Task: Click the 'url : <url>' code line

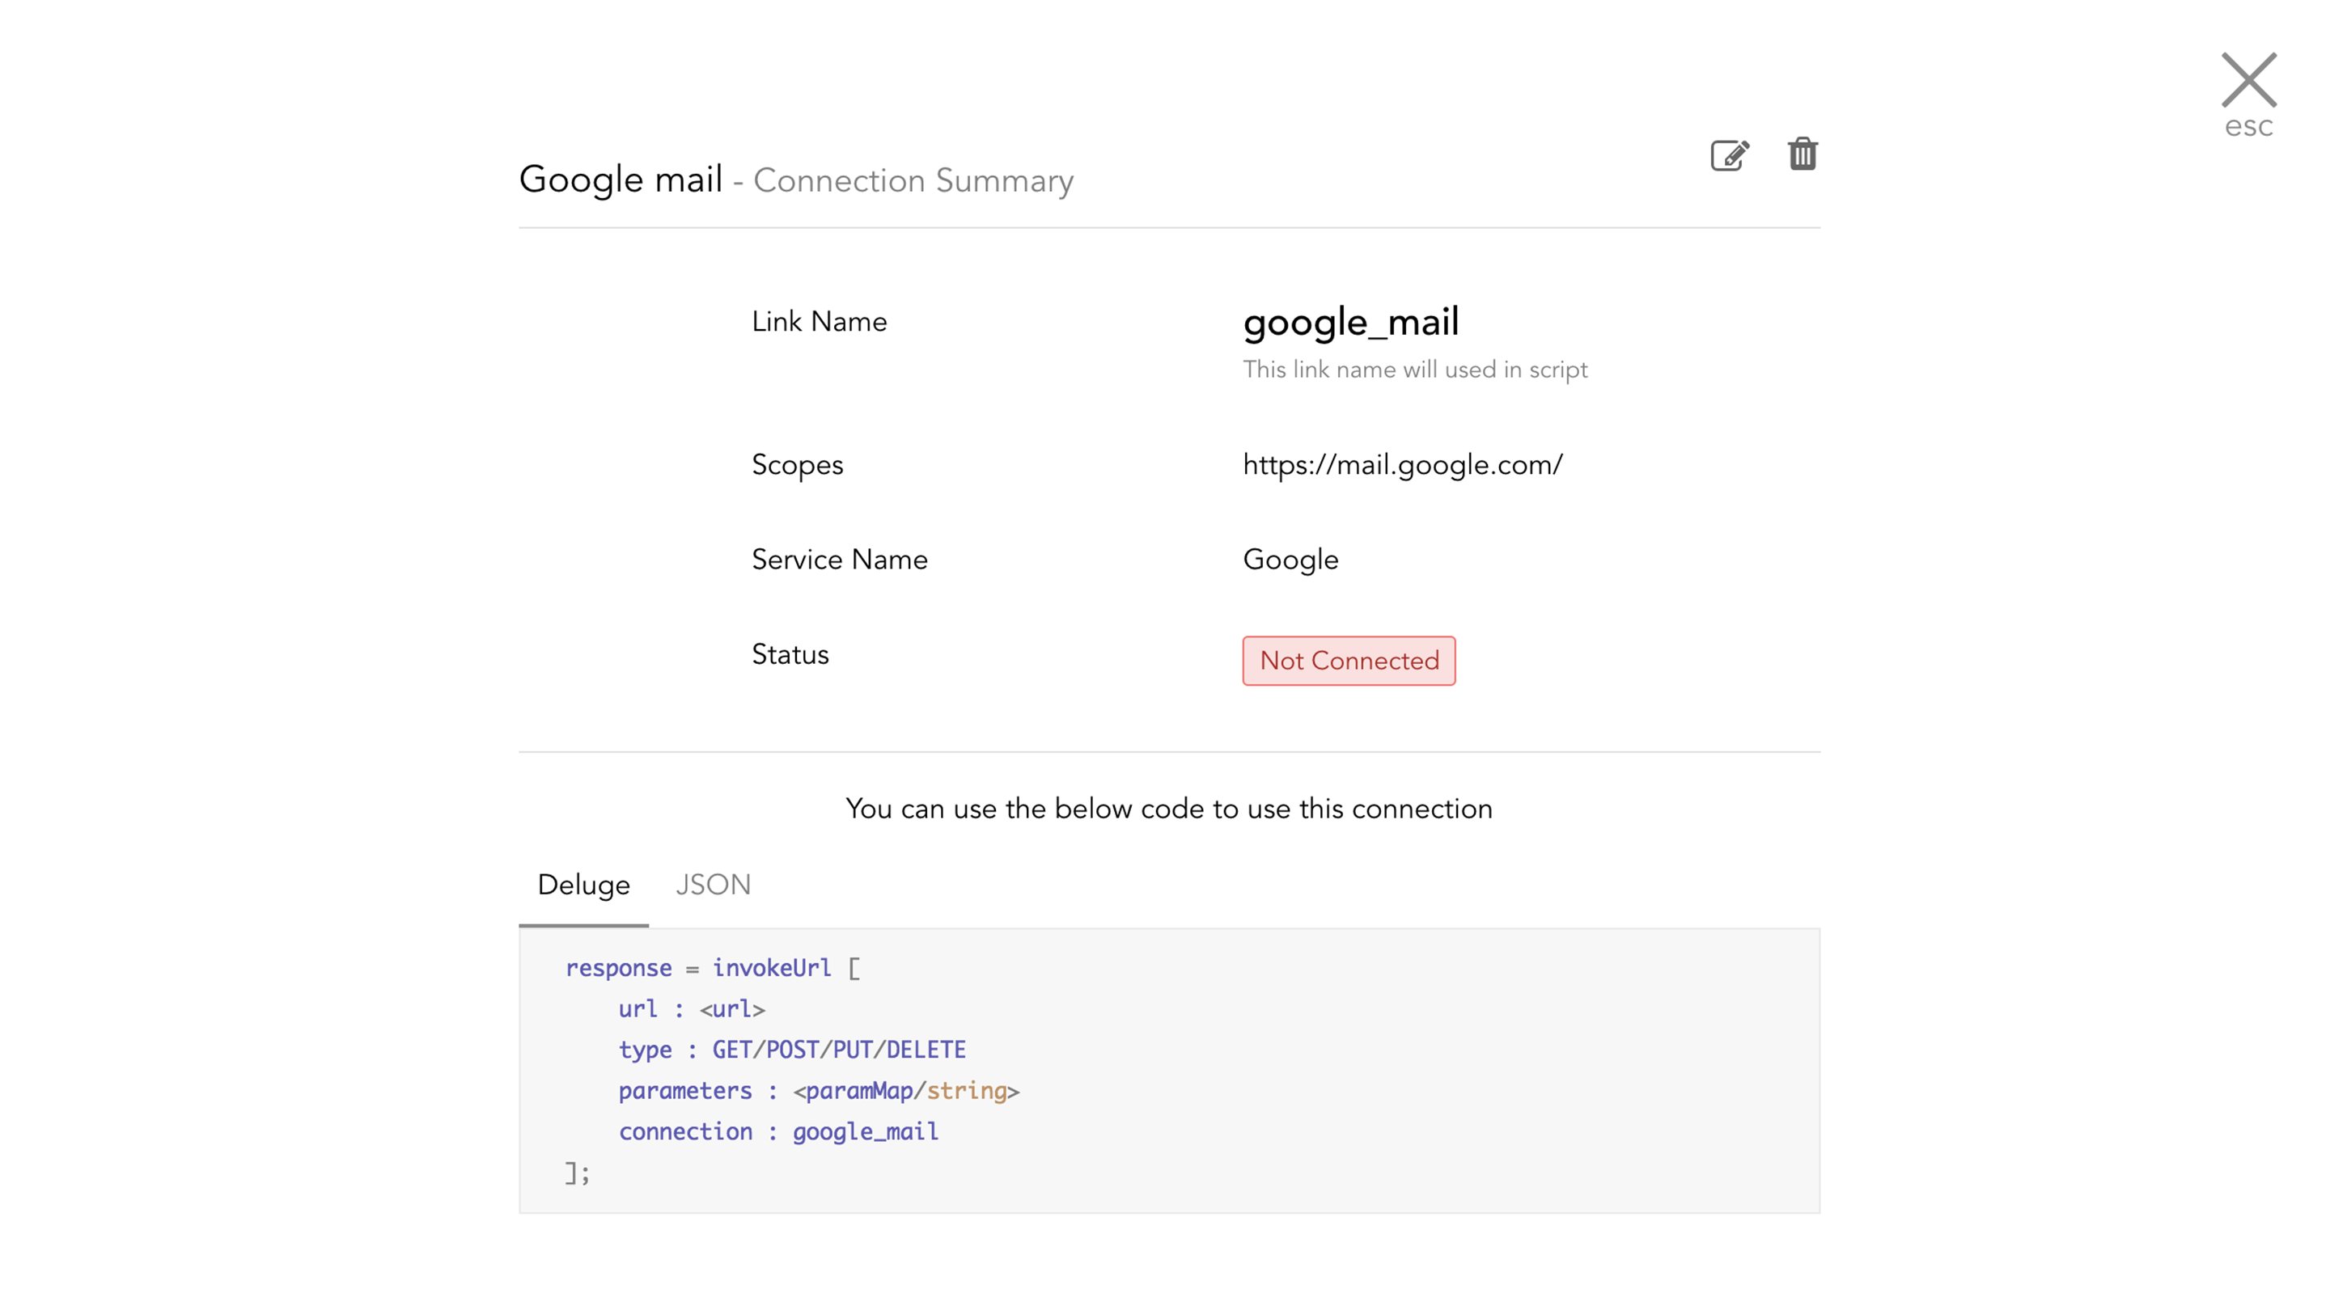Action: point(691,1008)
